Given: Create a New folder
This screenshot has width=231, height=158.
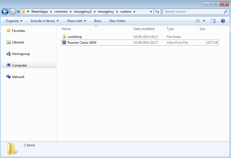Looking at the screenshot, I should click(x=117, y=21).
